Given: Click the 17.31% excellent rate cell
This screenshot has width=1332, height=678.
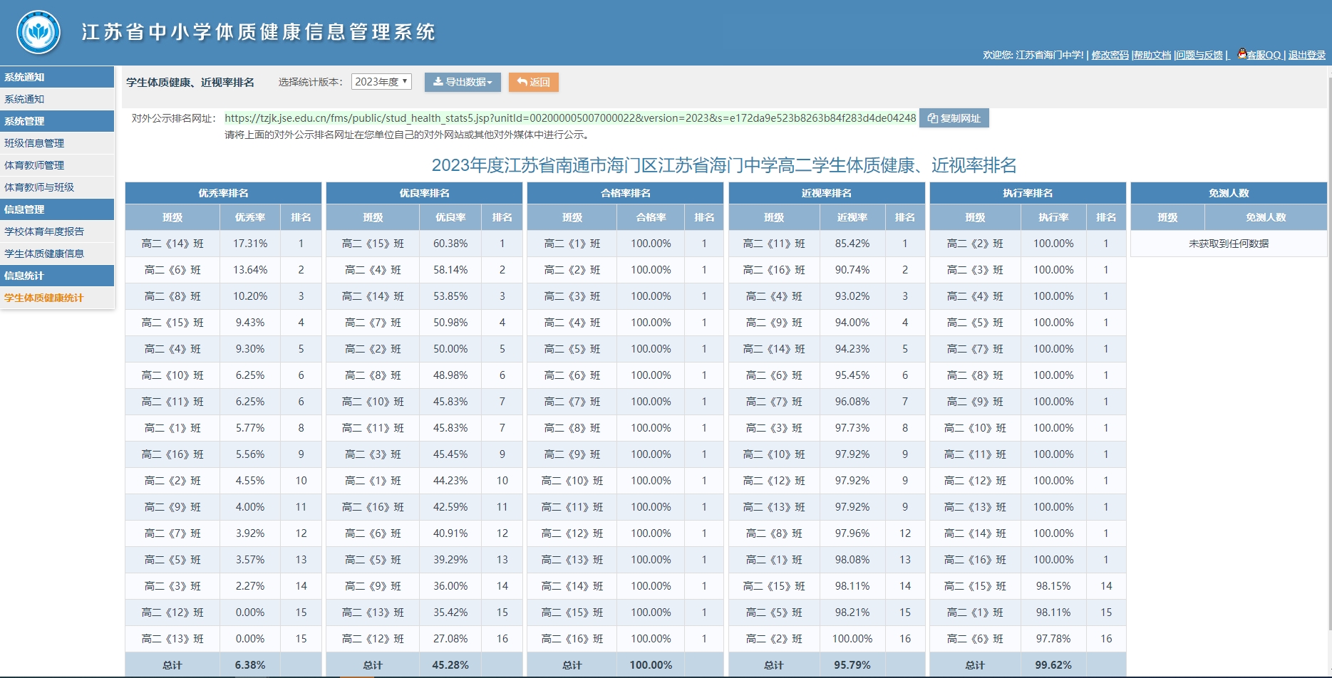Looking at the screenshot, I should pyautogui.click(x=250, y=244).
